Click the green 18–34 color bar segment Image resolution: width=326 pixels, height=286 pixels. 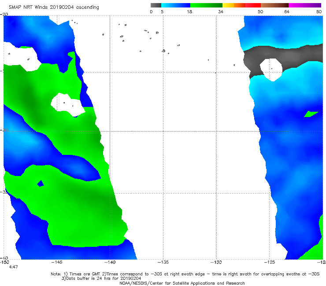pyautogui.click(x=207, y=5)
